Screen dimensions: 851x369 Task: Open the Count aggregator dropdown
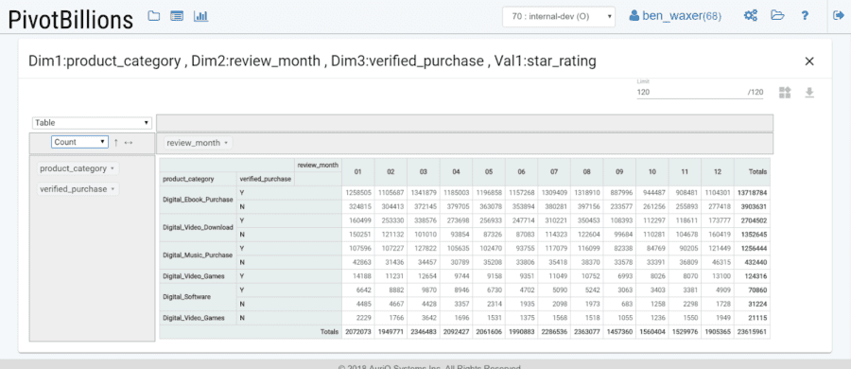80,142
